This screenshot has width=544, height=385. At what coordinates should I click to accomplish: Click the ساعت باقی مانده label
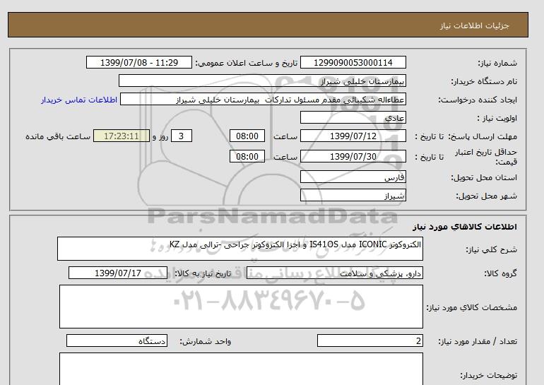[58, 136]
